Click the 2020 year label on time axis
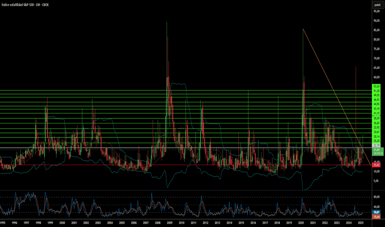 coord(301,223)
